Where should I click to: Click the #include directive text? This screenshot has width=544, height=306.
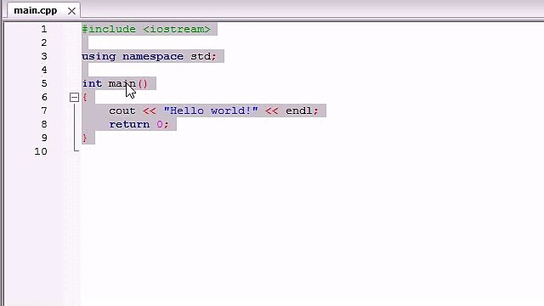pyautogui.click(x=109, y=29)
